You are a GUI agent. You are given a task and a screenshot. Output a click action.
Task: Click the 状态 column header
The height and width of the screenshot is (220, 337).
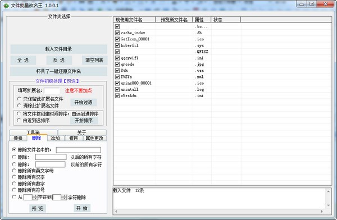[226, 20]
